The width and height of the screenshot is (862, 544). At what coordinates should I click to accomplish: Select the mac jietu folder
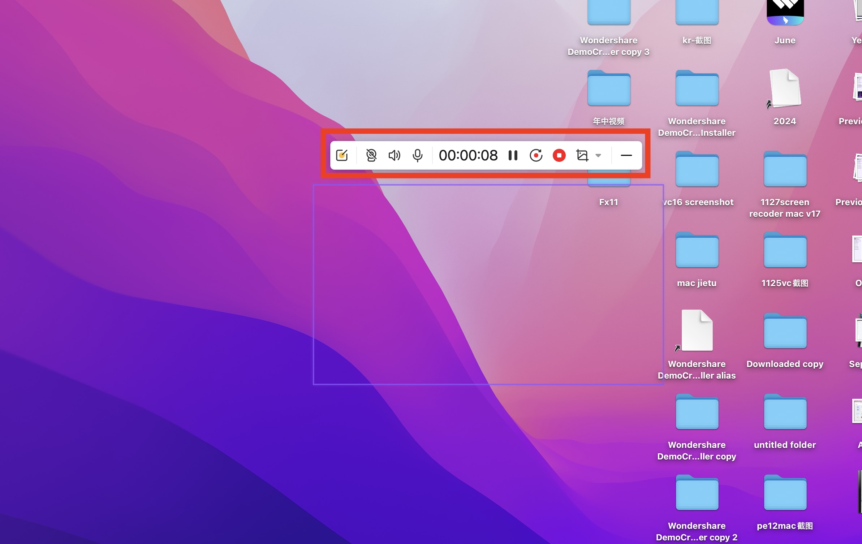coord(697,251)
